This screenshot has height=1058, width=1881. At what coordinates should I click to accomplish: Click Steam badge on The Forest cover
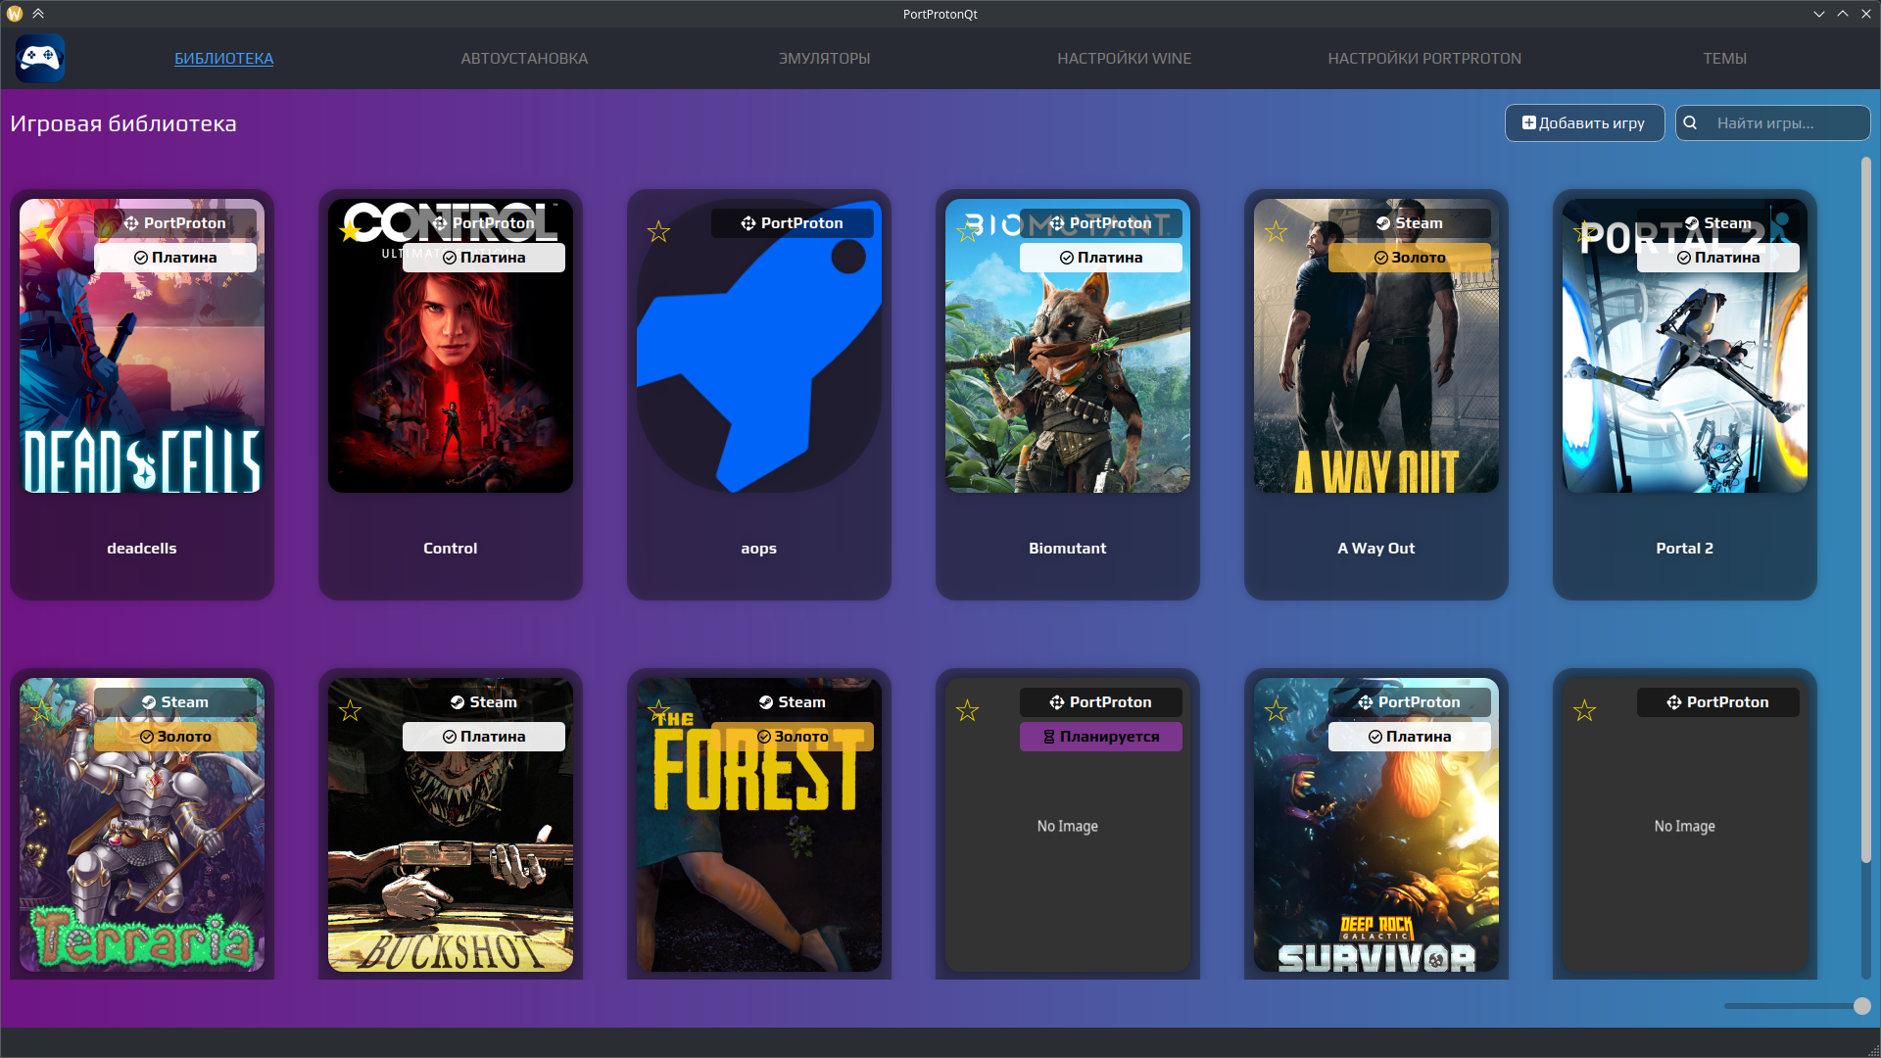pos(792,702)
